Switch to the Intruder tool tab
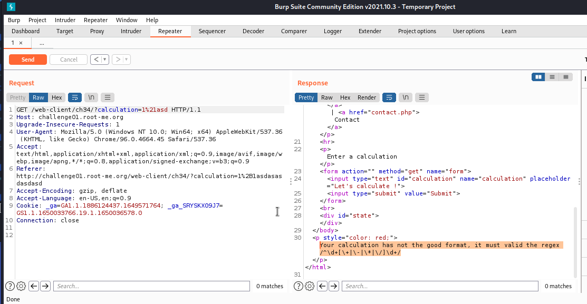 (x=131, y=32)
